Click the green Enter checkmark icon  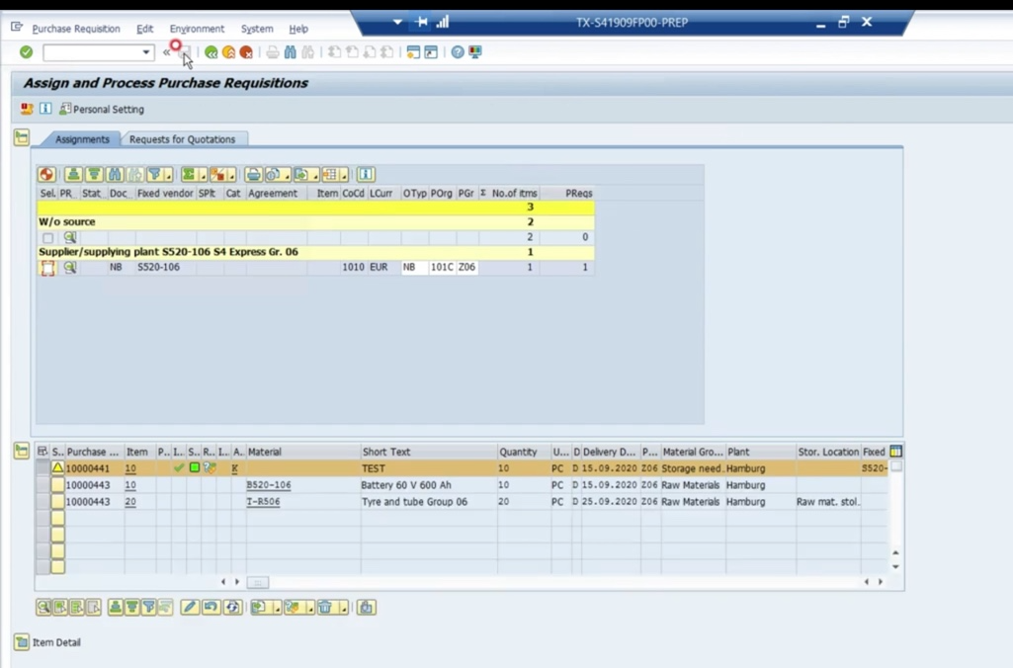tap(26, 51)
